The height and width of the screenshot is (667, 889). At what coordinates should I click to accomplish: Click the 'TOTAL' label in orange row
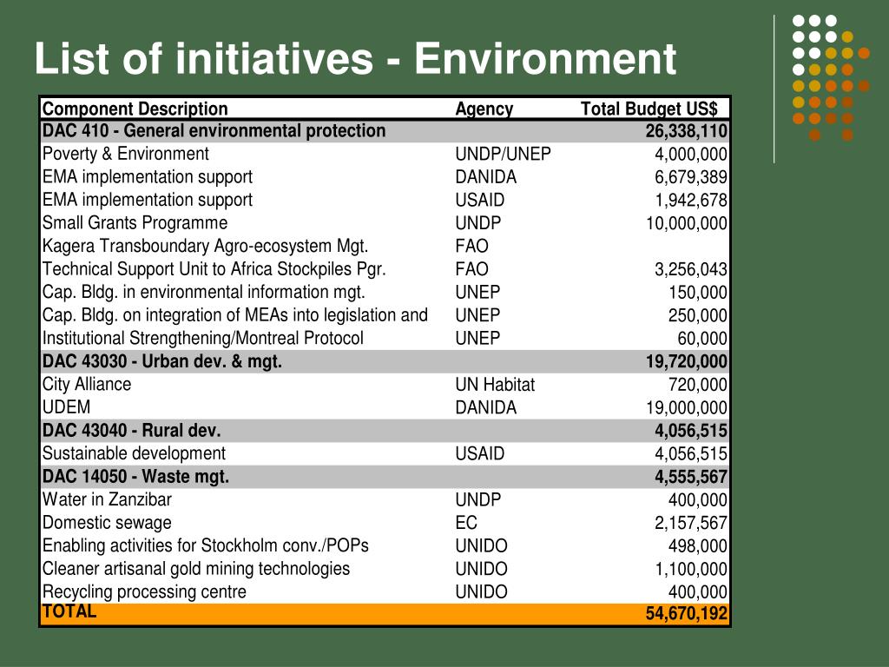(69, 611)
